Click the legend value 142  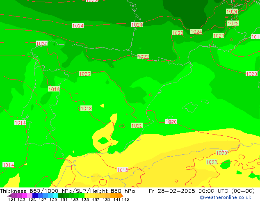(125, 199)
